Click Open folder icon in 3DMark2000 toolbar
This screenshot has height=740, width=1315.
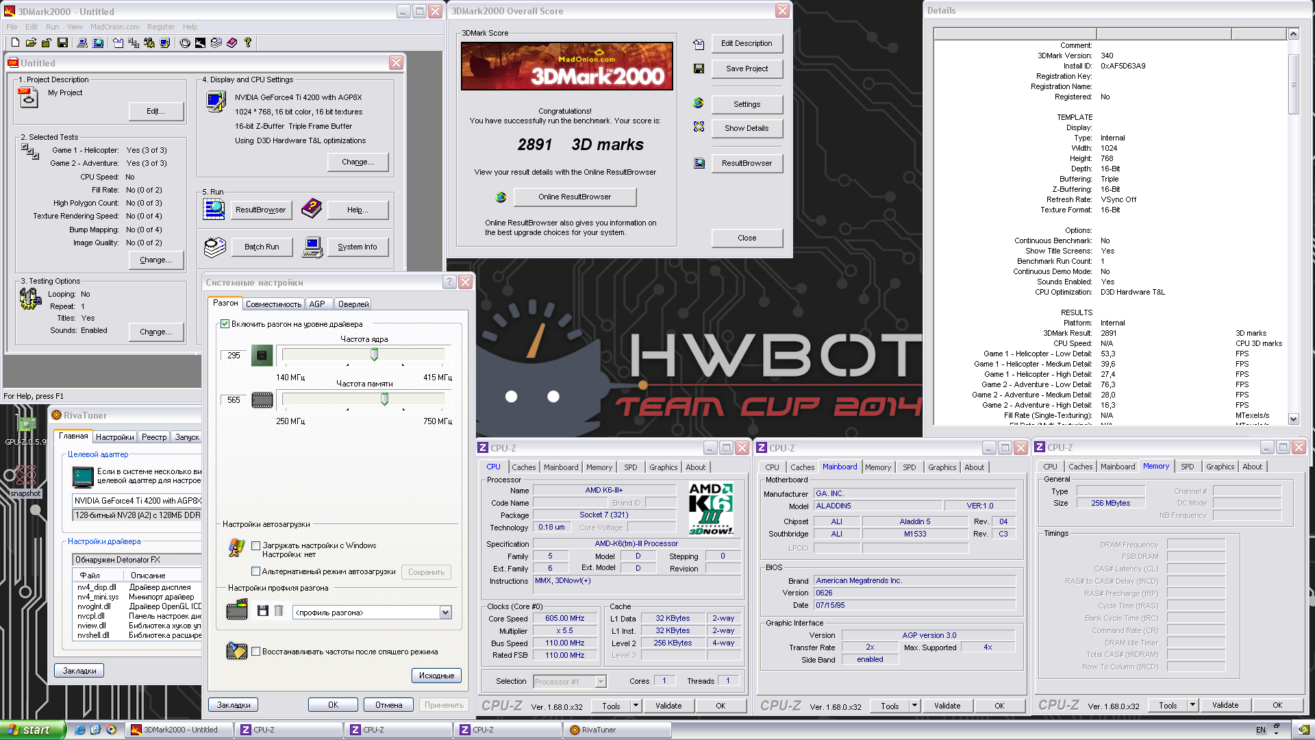tap(31, 42)
